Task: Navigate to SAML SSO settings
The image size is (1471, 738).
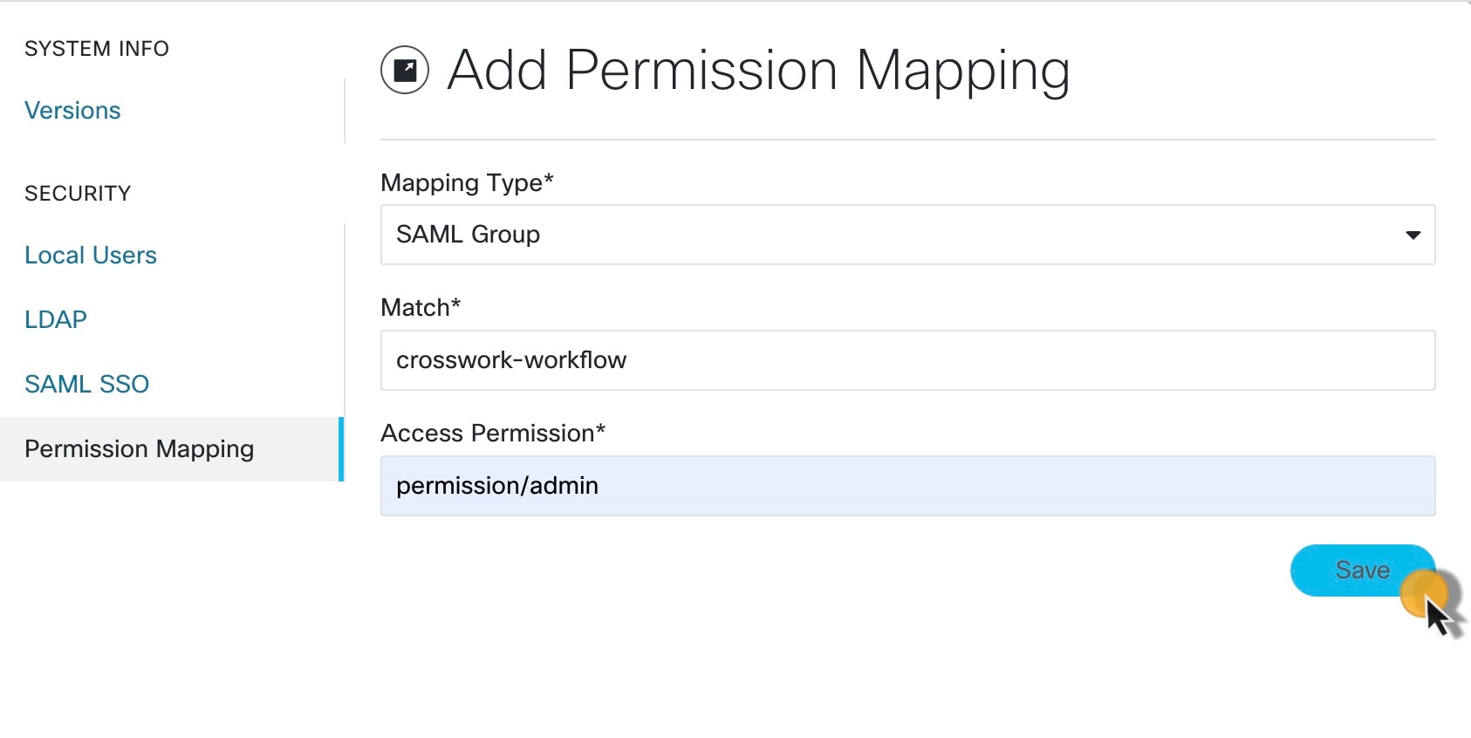Action: (87, 384)
